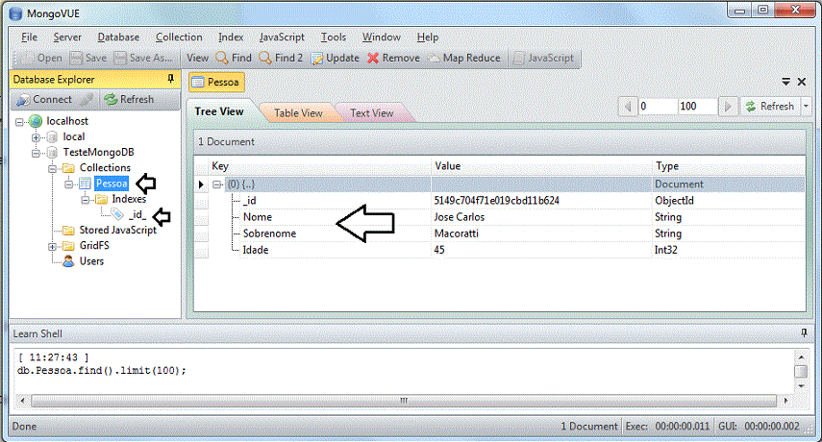The height and width of the screenshot is (442, 822).
Task: Select the Pessoa collection in tree
Action: pos(112,184)
